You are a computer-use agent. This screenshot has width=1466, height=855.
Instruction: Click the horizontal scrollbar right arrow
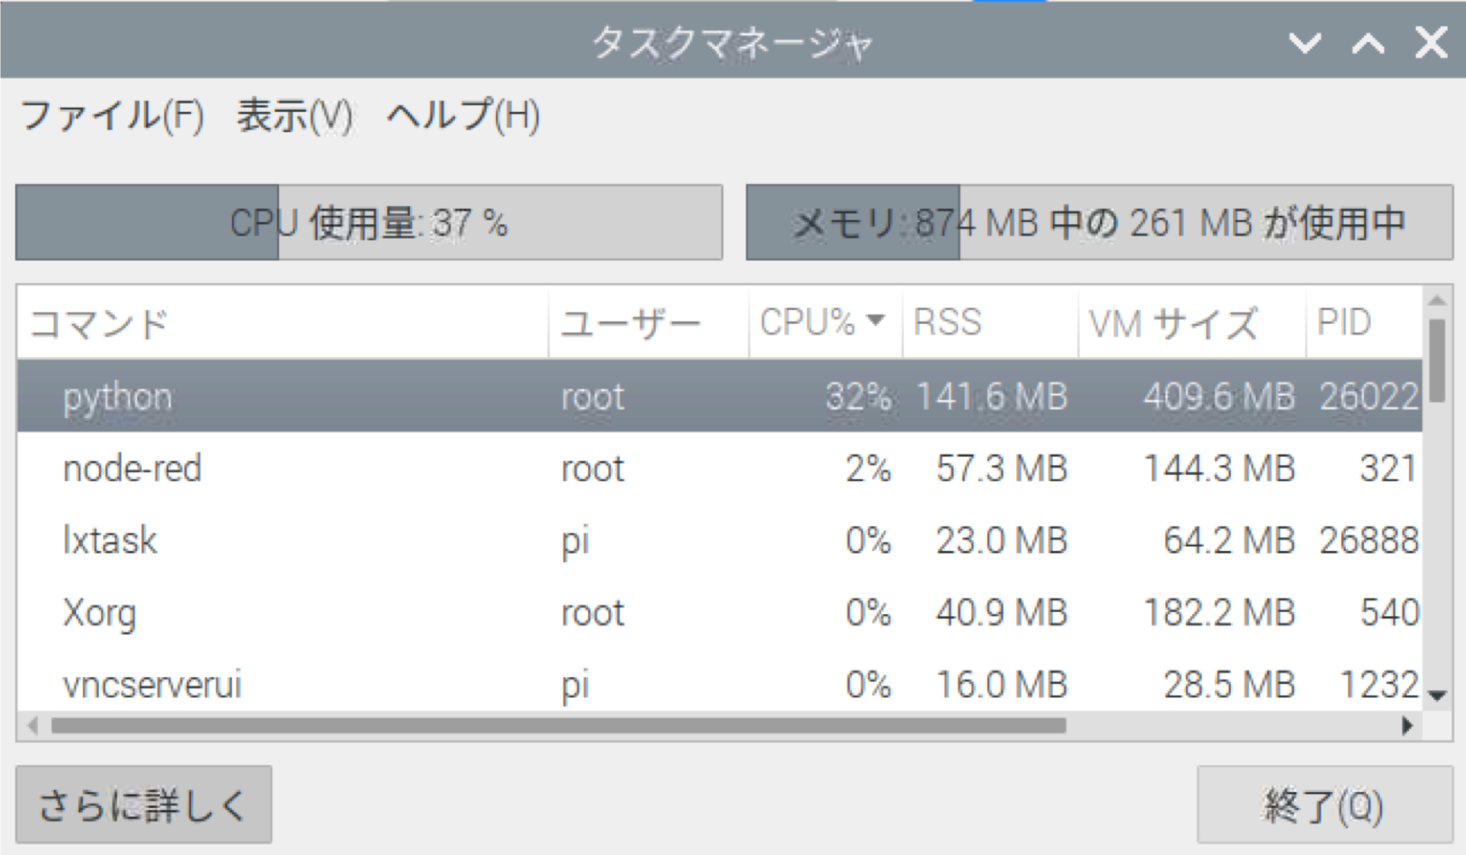pyautogui.click(x=1405, y=725)
